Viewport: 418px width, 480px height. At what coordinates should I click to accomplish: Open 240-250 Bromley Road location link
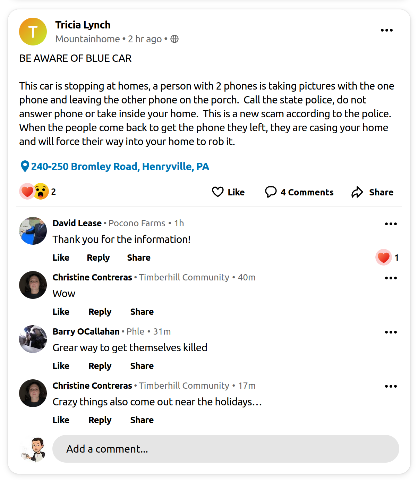[x=120, y=167]
